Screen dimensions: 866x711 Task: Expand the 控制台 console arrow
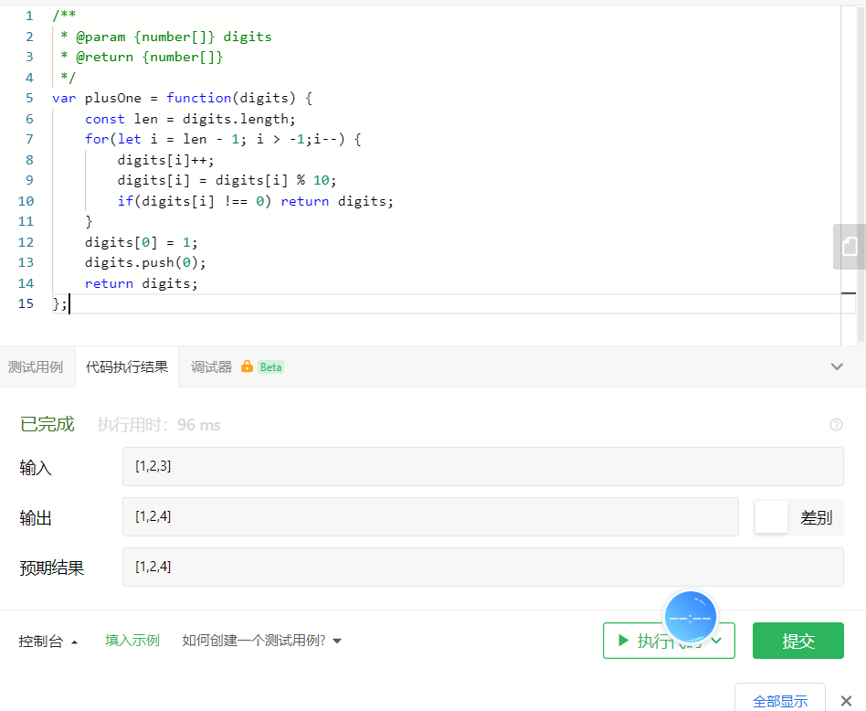[75, 642]
